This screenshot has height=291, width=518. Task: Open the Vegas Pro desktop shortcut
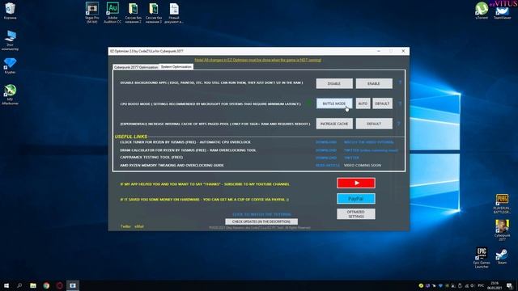click(91, 13)
